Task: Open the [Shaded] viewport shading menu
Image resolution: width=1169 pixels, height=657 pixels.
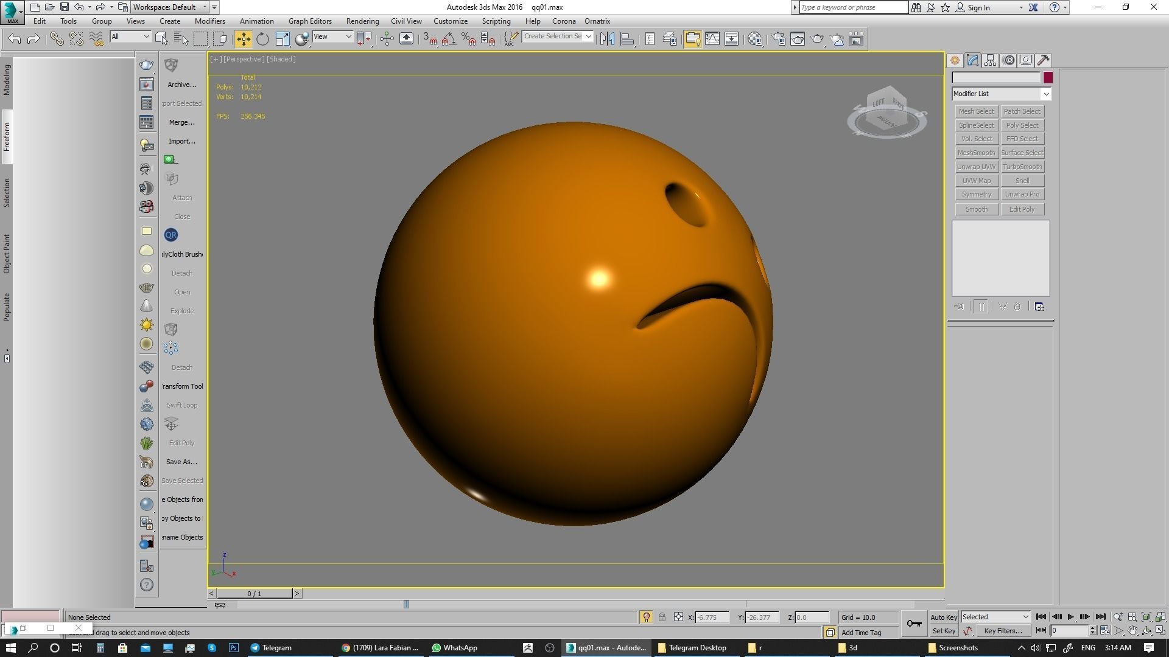Action: click(x=281, y=59)
